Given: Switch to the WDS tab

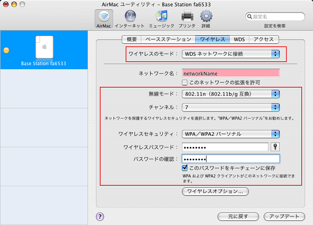Looking at the screenshot, I should coord(239,39).
